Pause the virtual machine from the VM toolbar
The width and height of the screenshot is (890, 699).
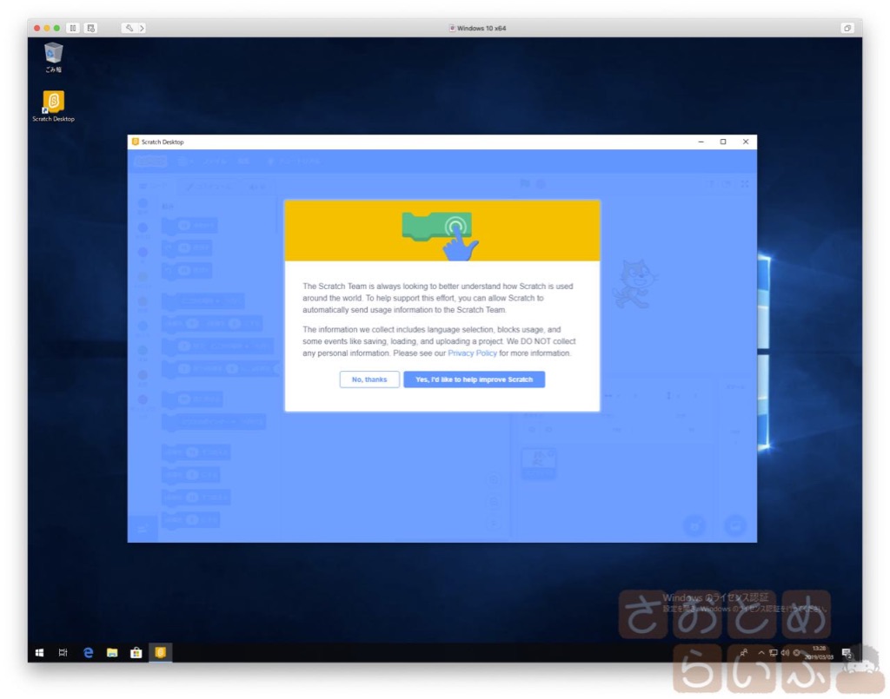click(x=73, y=28)
